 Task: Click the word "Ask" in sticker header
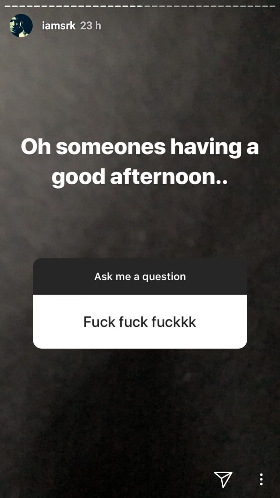103,277
